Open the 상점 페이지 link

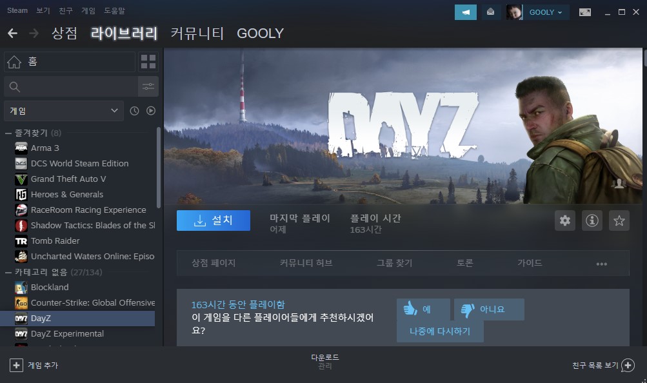tap(214, 263)
